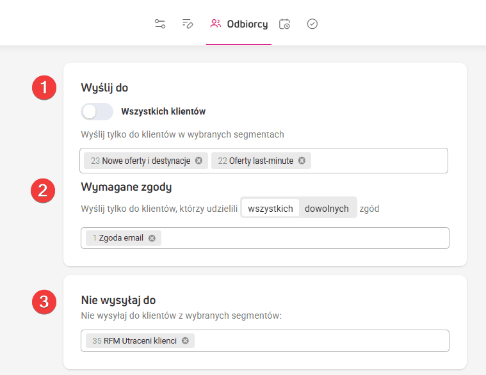Open the excluded segments field dropdown
The image size is (486, 375).
[x=320, y=341]
